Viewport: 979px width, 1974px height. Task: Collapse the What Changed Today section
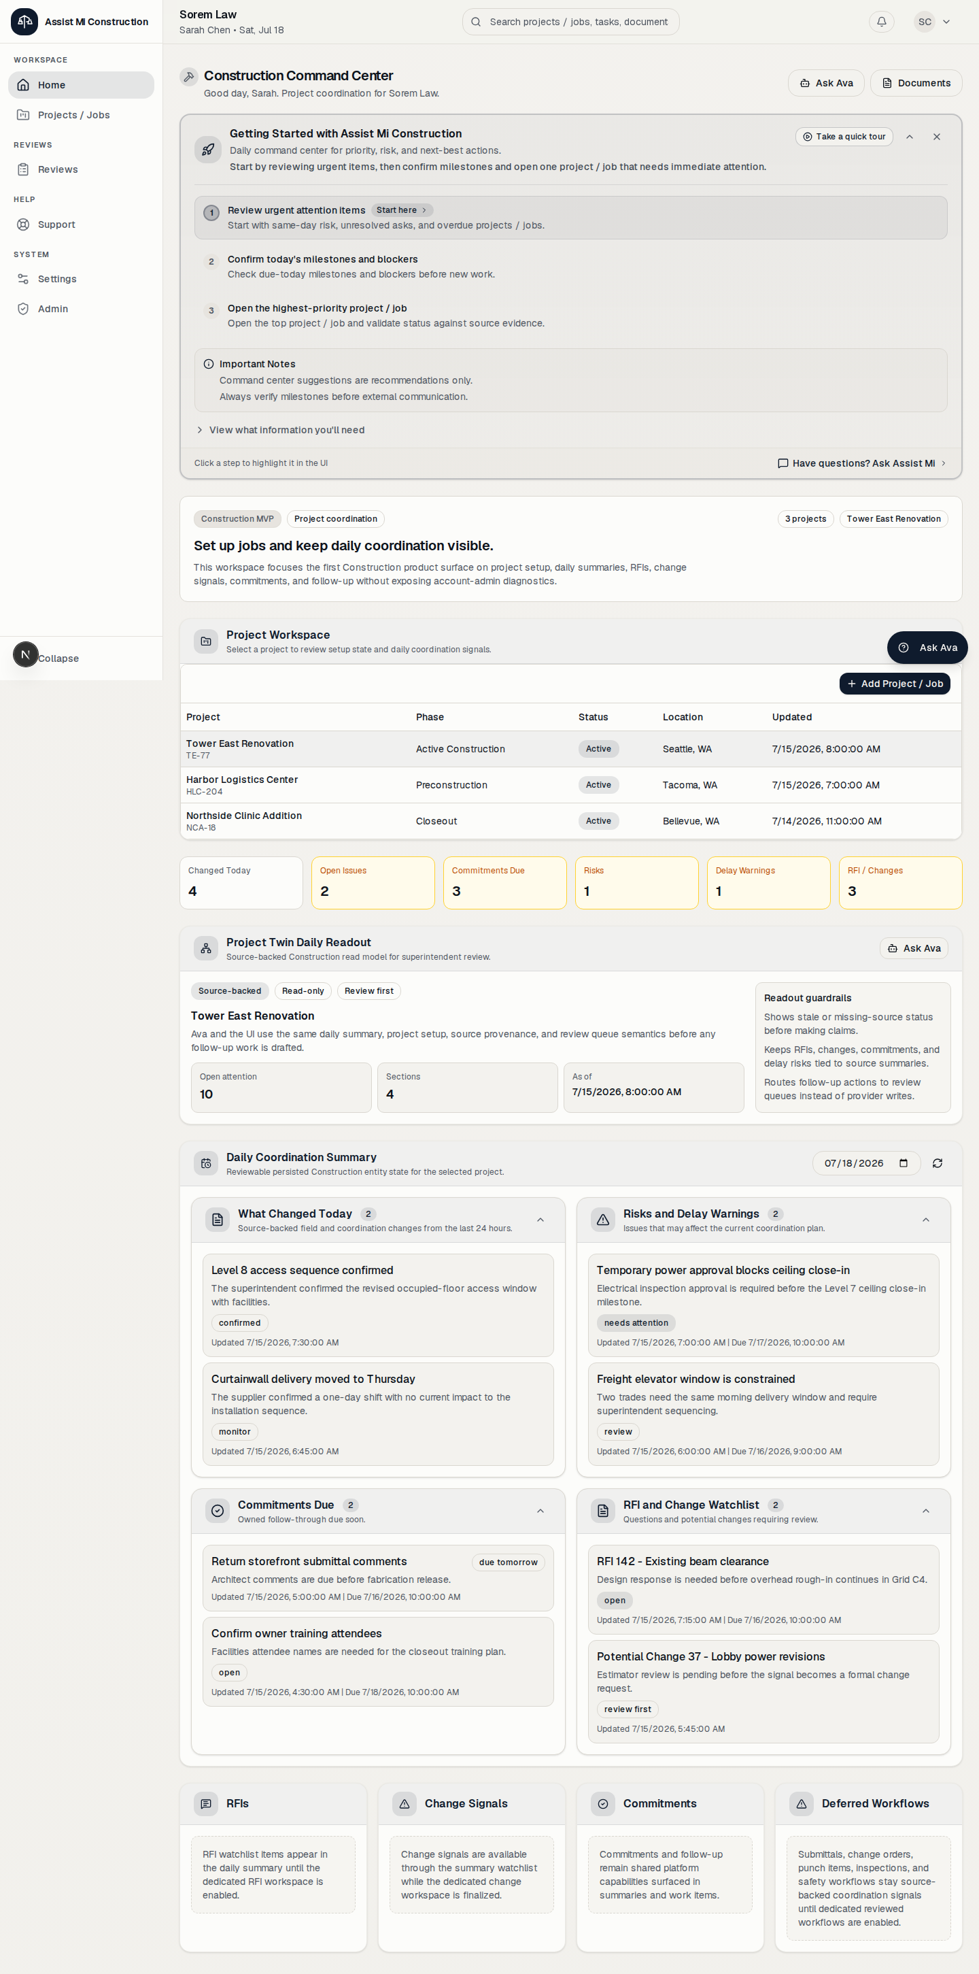[x=540, y=1220]
